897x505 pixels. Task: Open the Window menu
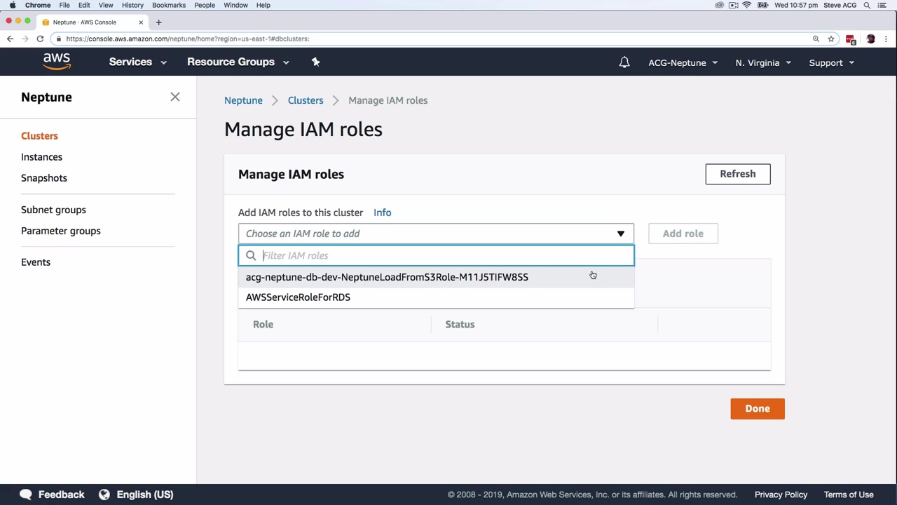(x=235, y=5)
